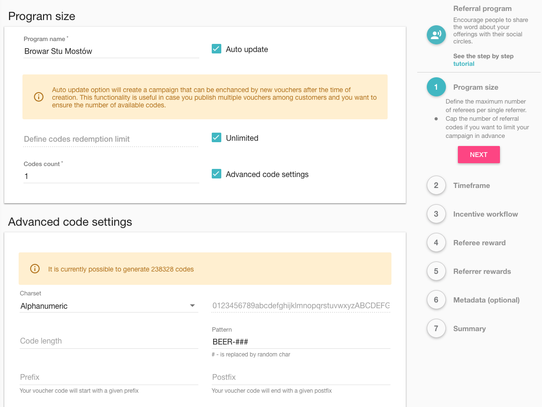Screen dimensions: 542x407
Task: Toggle Advanced code settings checkbox
Action: (217, 174)
